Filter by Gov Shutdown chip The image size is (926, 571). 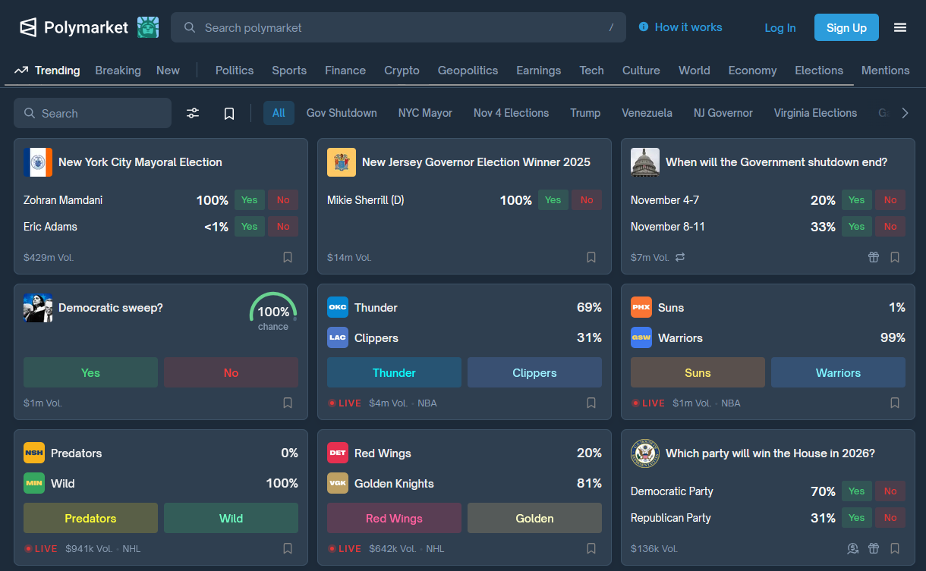pos(342,113)
